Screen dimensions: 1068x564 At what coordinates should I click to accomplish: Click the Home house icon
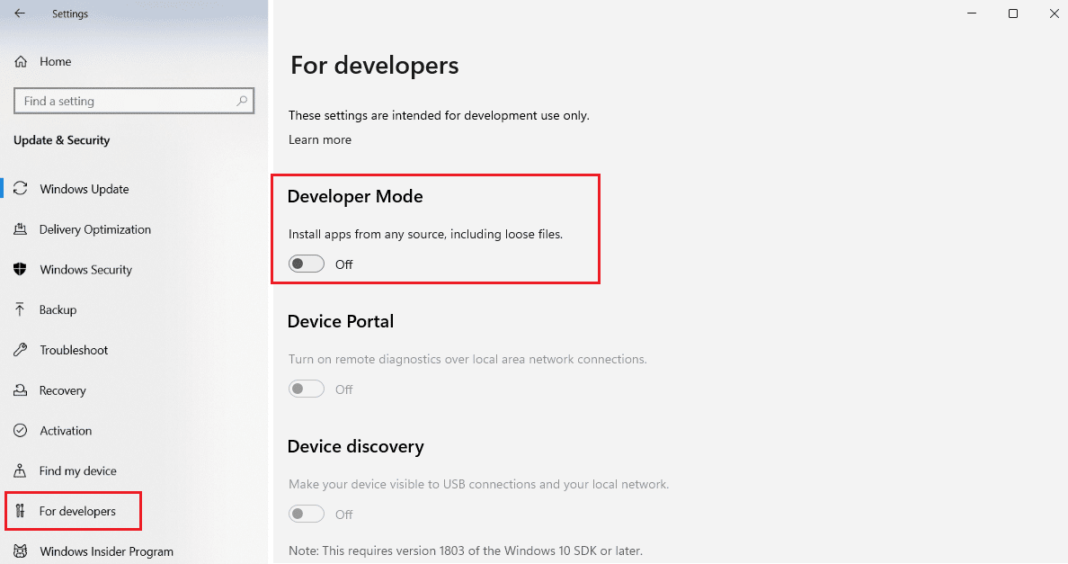coord(21,61)
